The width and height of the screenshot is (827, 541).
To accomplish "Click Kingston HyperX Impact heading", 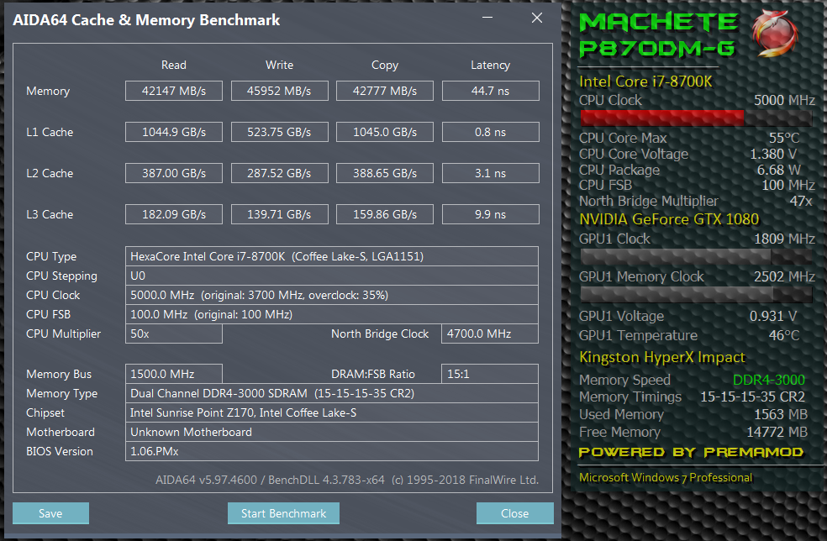I will [x=662, y=358].
